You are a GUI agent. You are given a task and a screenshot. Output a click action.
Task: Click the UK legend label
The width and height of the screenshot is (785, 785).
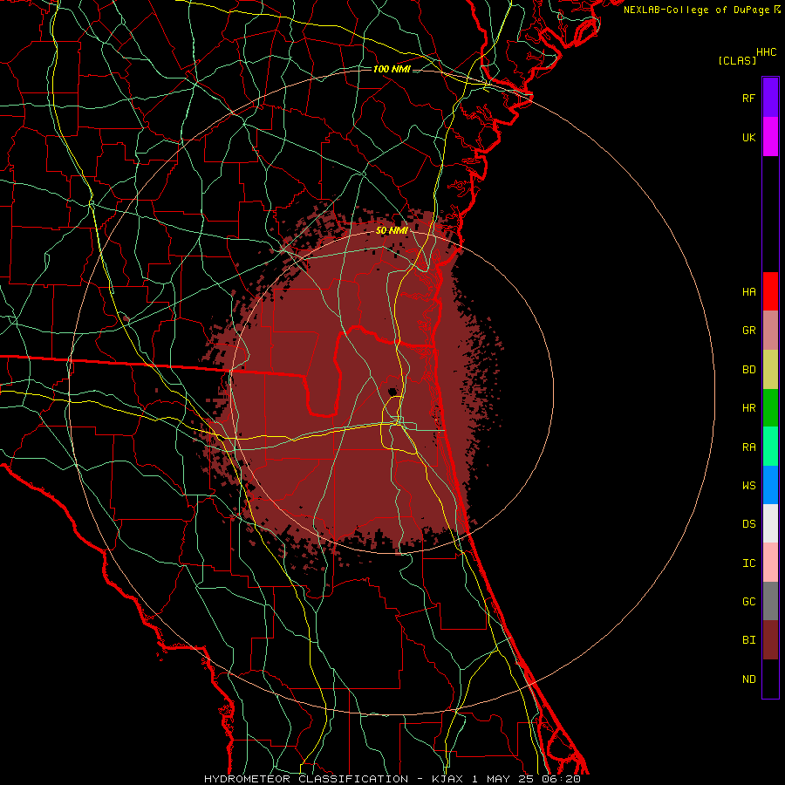[748, 137]
